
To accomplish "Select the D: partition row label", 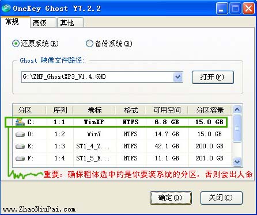I will (x=31, y=134).
